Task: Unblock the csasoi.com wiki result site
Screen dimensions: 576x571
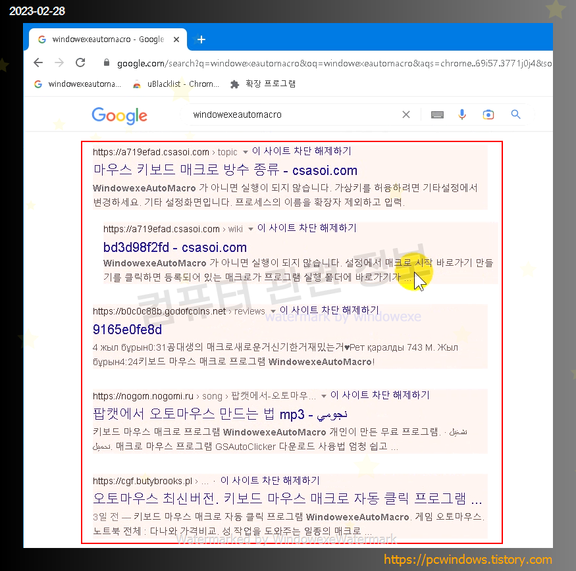Action: click(307, 228)
